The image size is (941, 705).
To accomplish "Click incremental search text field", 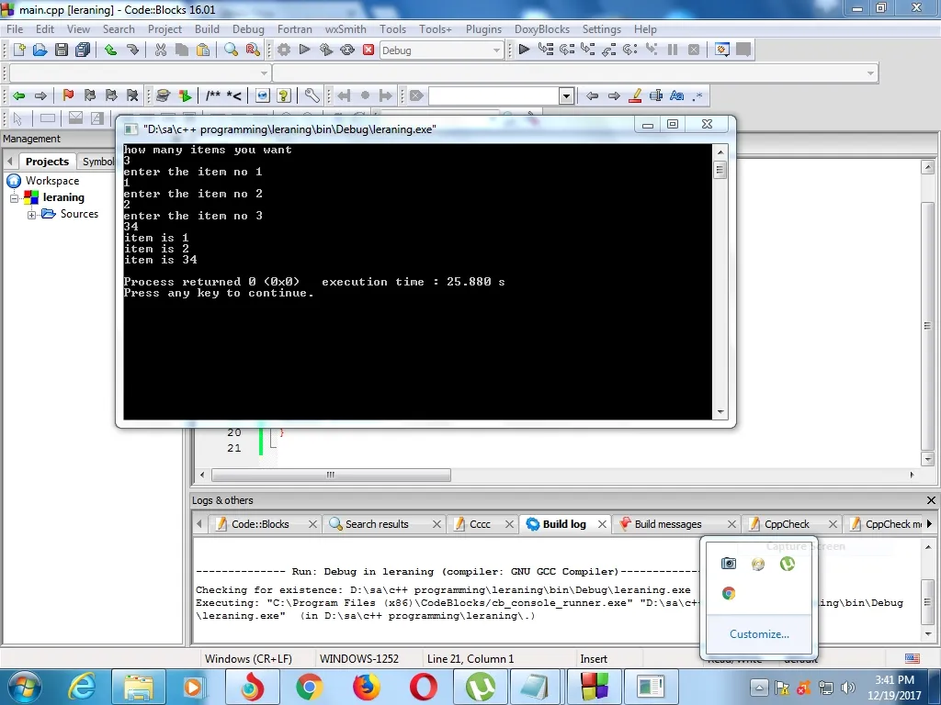I will point(493,95).
